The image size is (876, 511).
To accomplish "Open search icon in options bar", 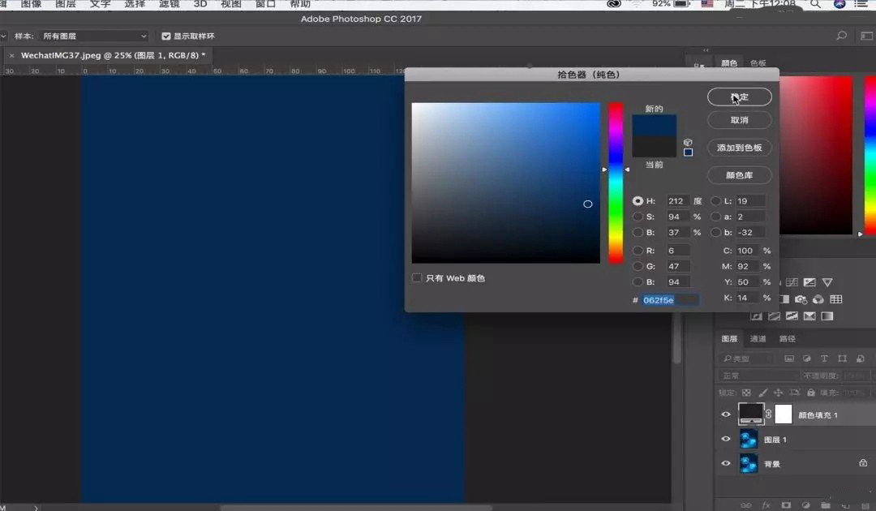I will [841, 36].
